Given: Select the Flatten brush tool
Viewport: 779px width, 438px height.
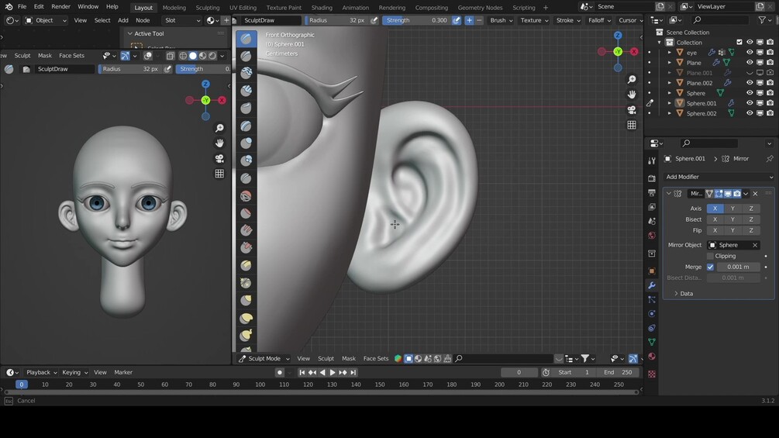Looking at the screenshot, I should (x=246, y=213).
